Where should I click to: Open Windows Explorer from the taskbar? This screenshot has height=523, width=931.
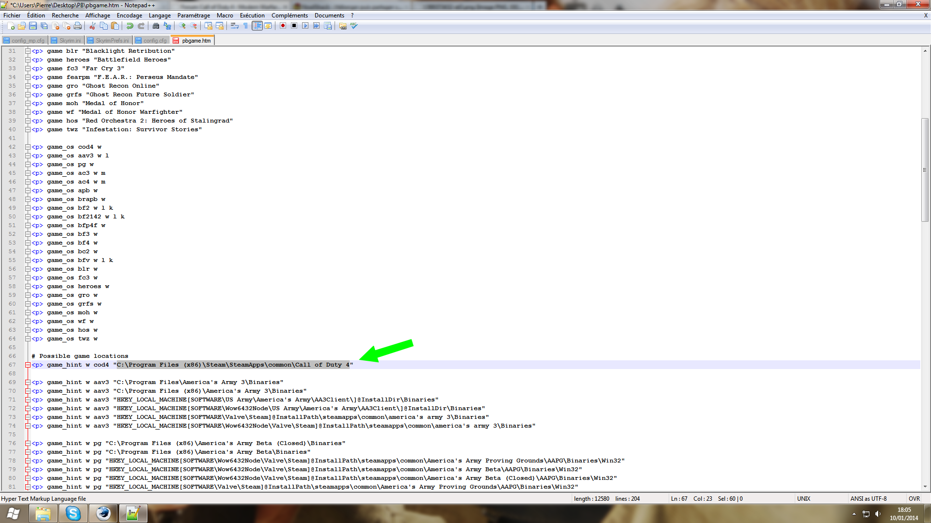pos(43,514)
